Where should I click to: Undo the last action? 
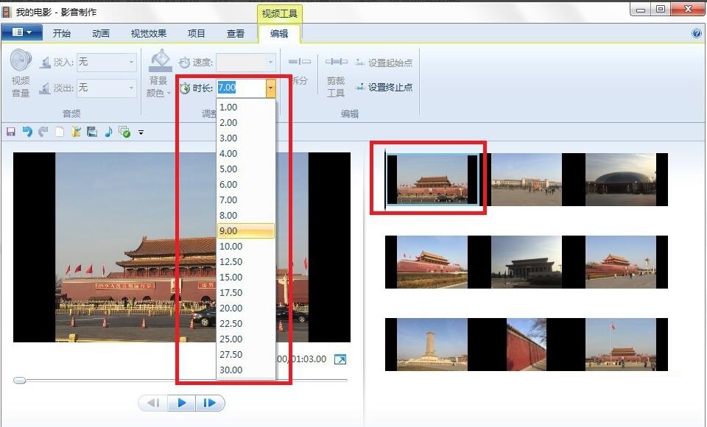(27, 132)
